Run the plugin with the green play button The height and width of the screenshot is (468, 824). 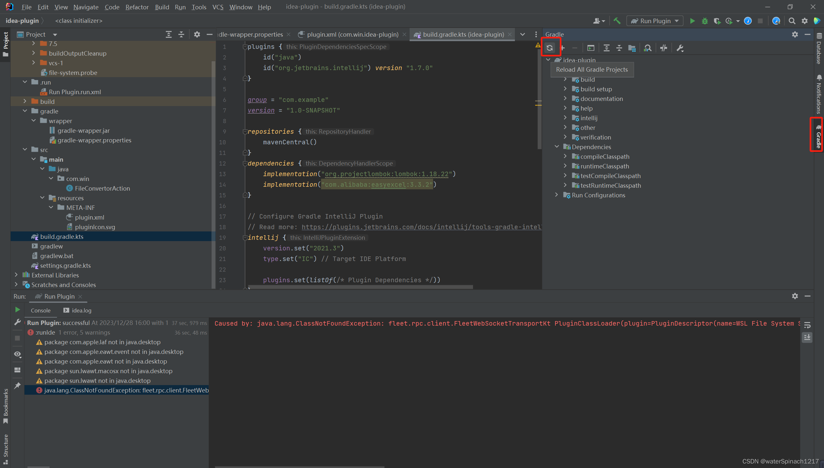pyautogui.click(x=692, y=21)
